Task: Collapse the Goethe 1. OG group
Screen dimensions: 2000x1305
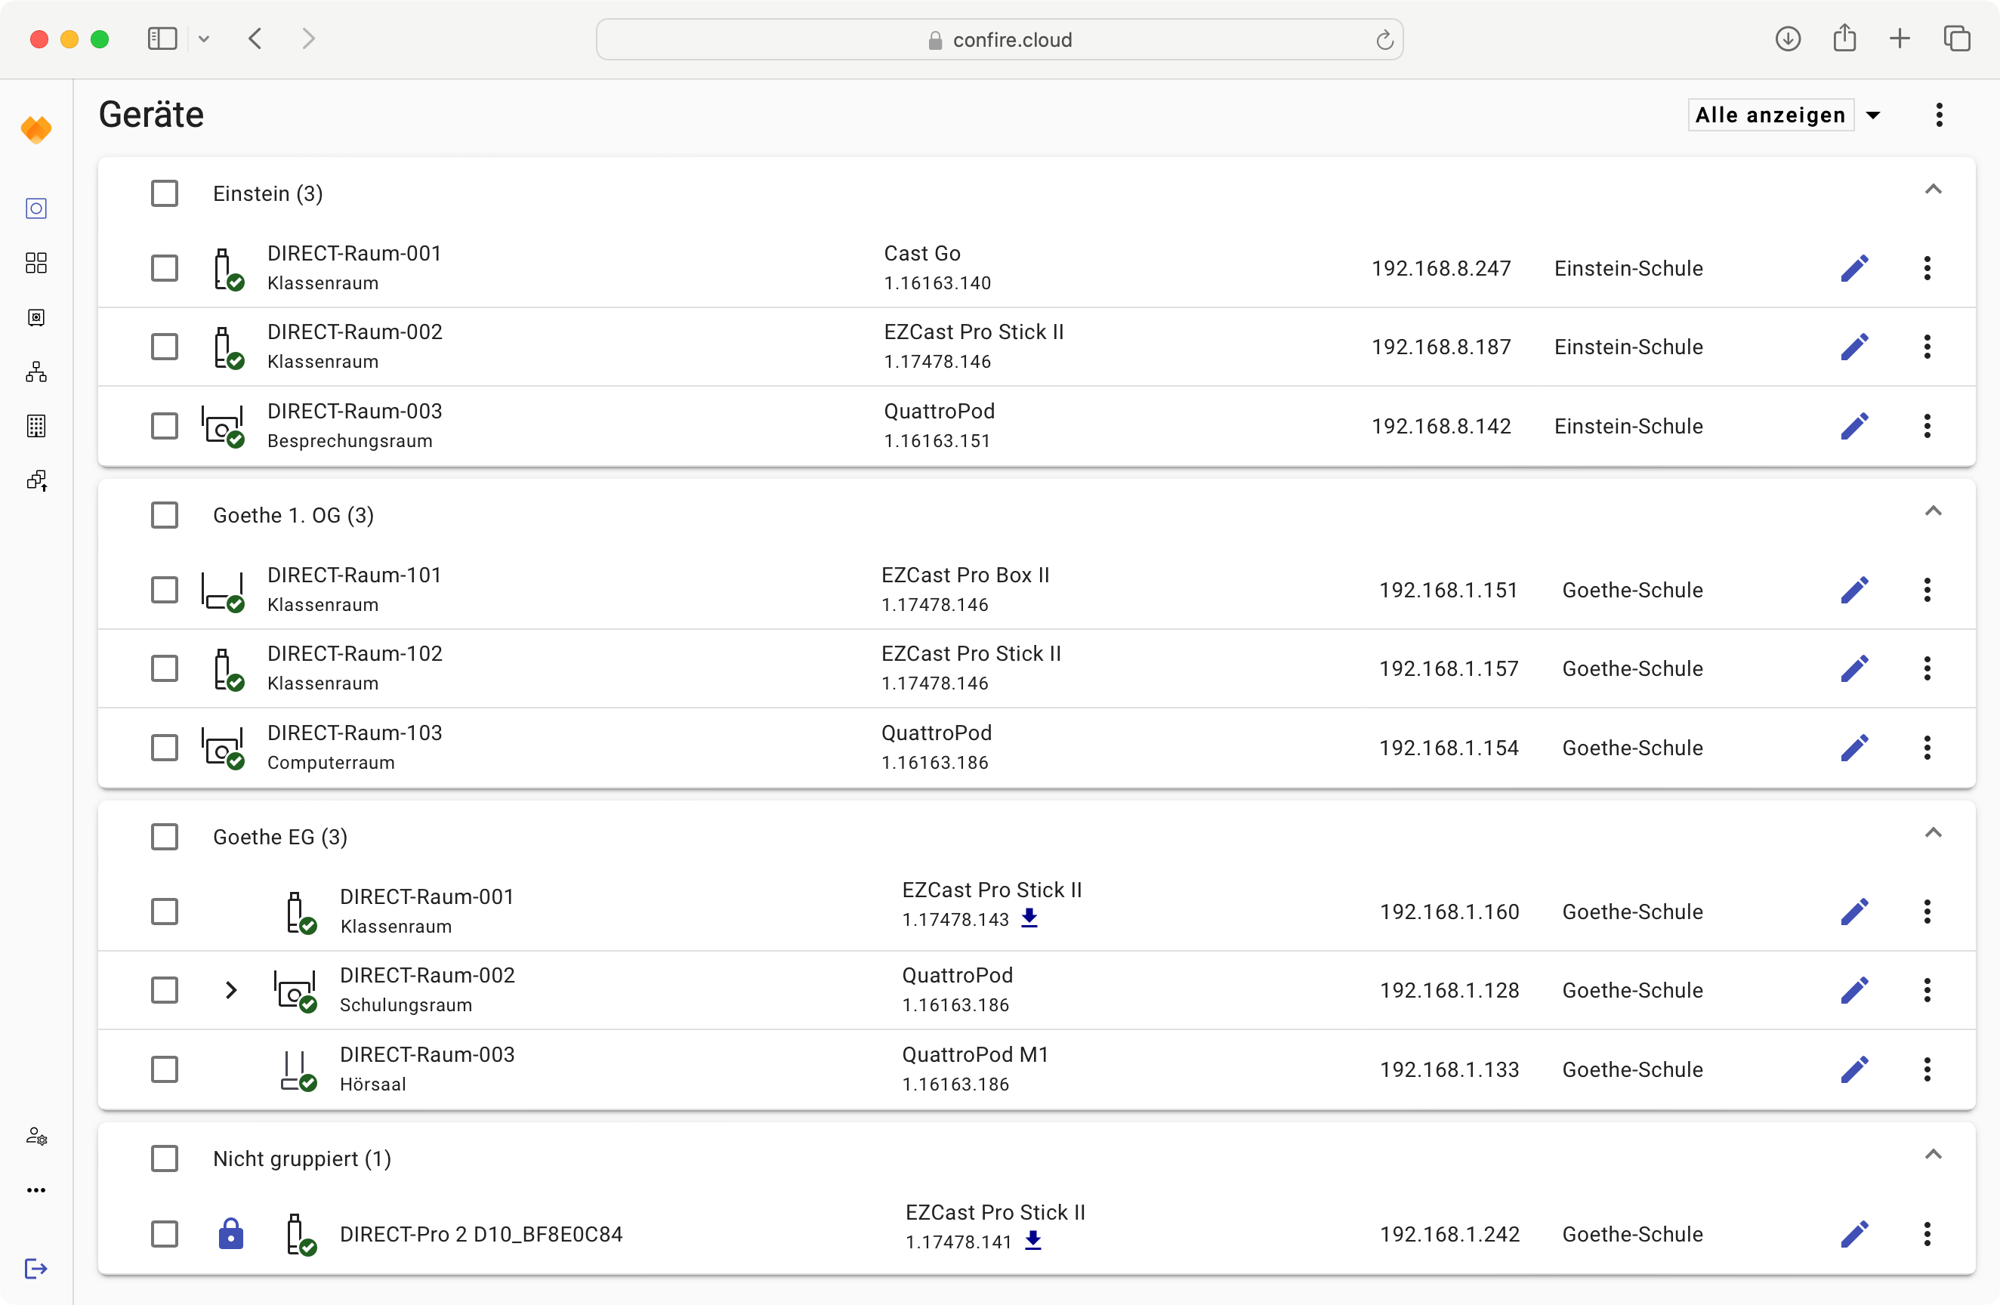Action: pos(1933,512)
